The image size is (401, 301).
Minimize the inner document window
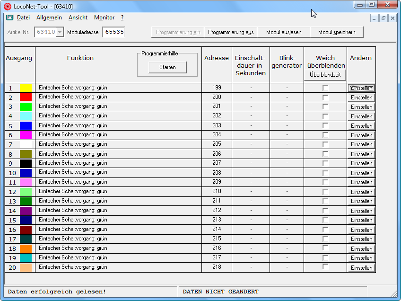click(x=374, y=18)
